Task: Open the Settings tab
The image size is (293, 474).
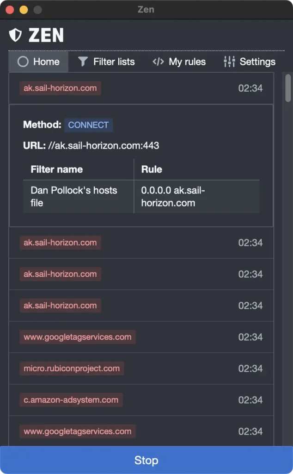Action: click(250, 62)
